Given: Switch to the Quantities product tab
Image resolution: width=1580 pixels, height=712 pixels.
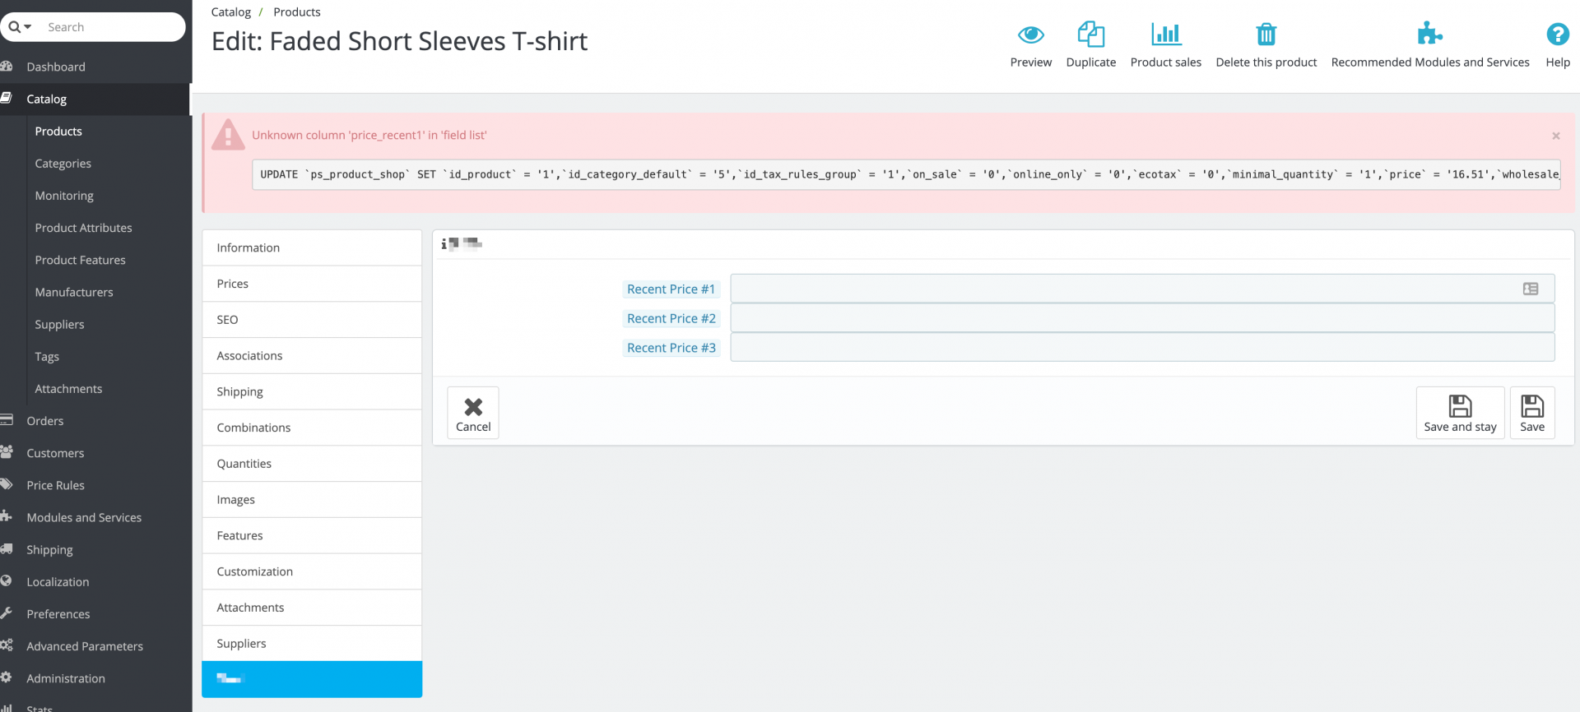Looking at the screenshot, I should (312, 464).
